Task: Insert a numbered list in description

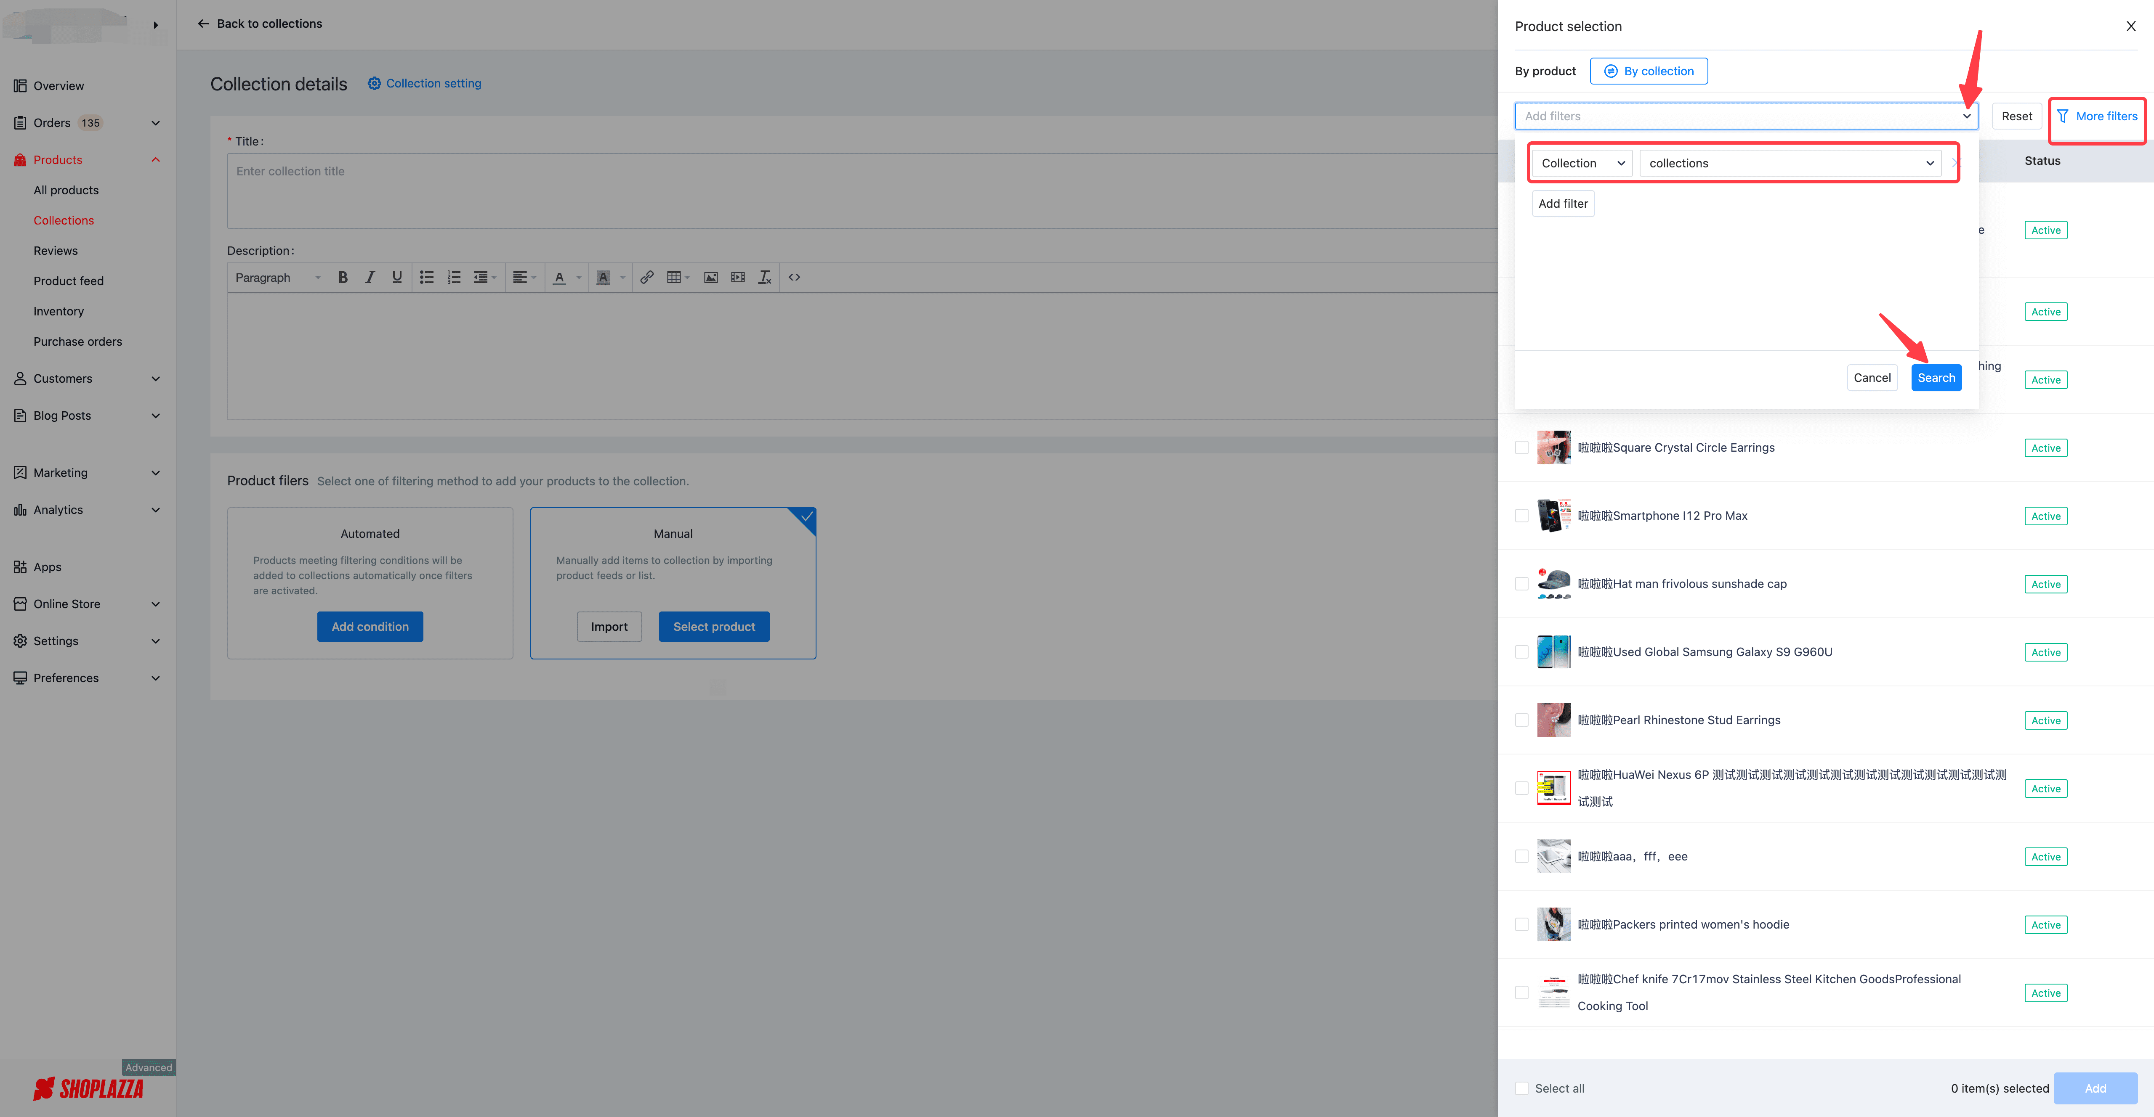Action: point(453,278)
